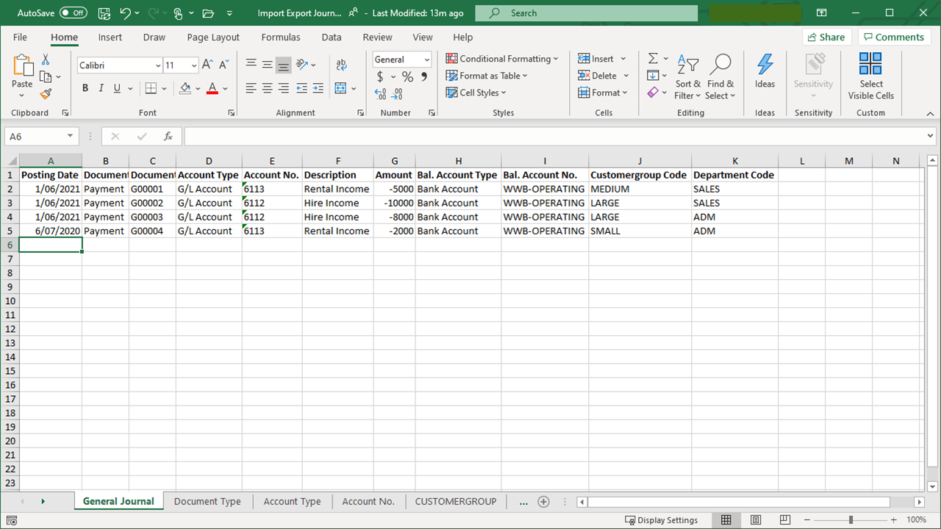Apply Bold formatting
Image resolution: width=941 pixels, height=529 pixels.
[85, 88]
